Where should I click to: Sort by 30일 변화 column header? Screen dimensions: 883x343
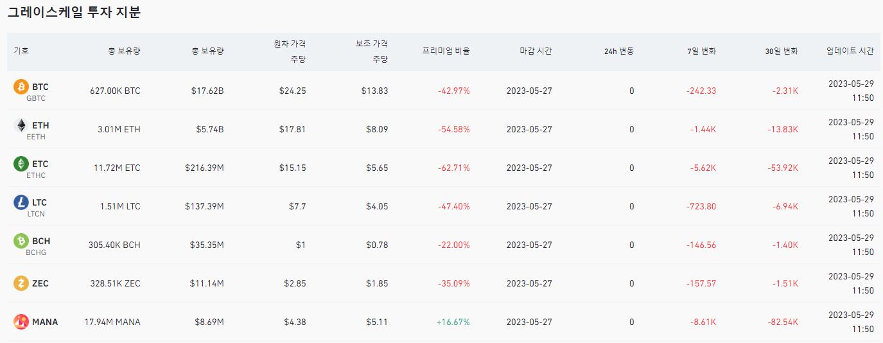[x=782, y=51]
